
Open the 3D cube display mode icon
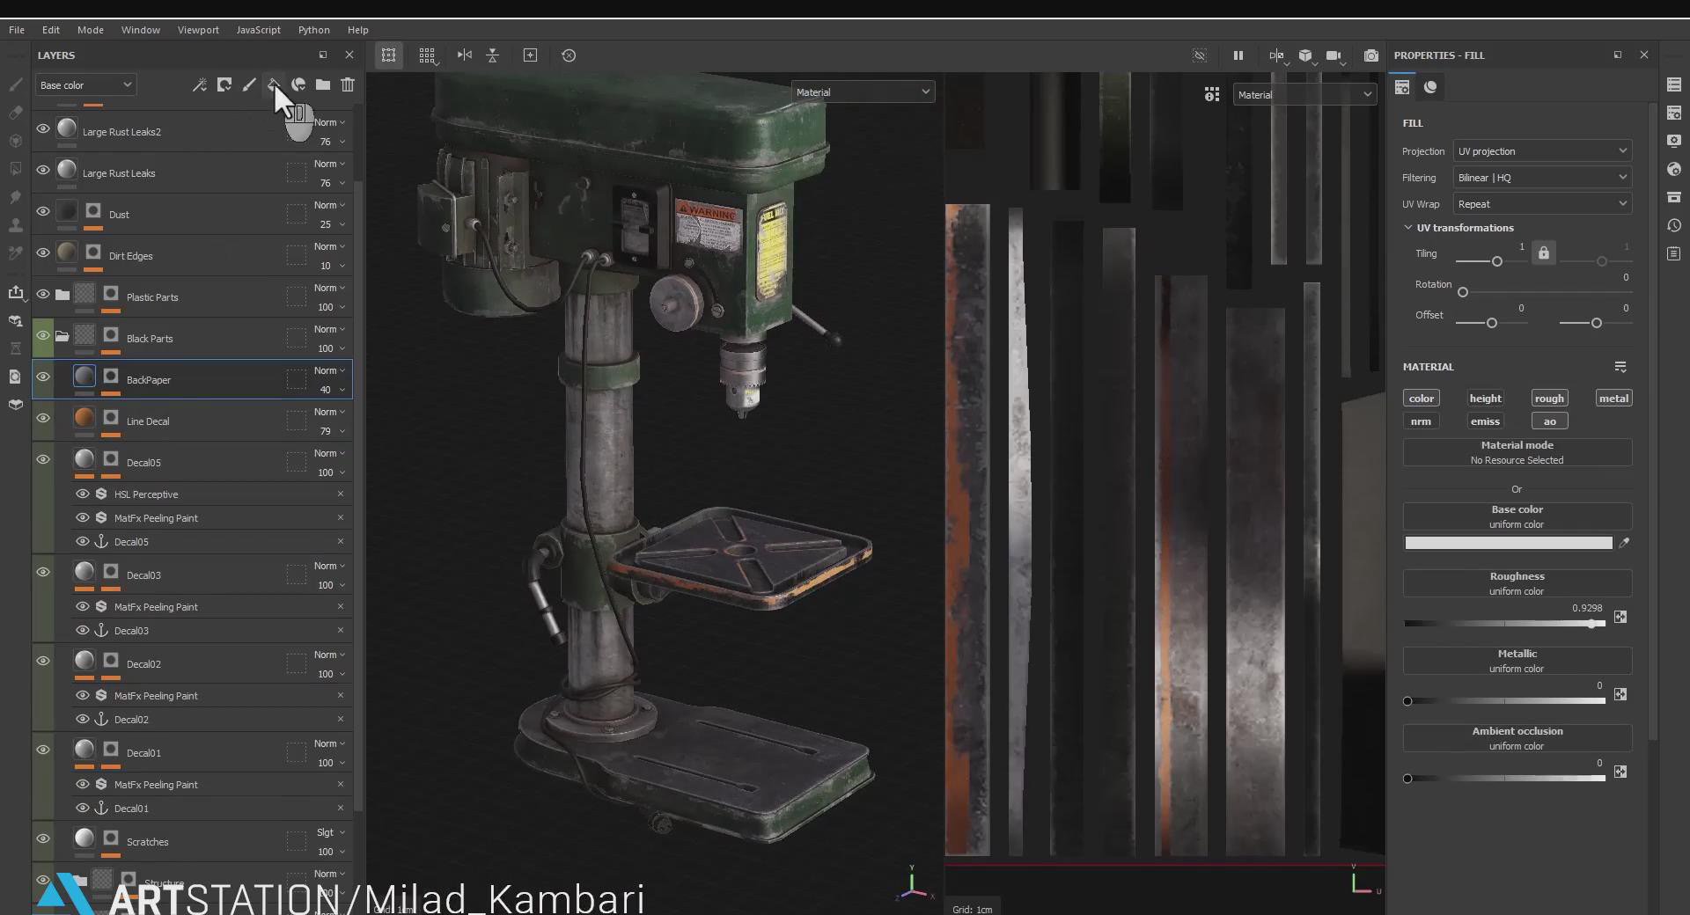pos(1305,55)
